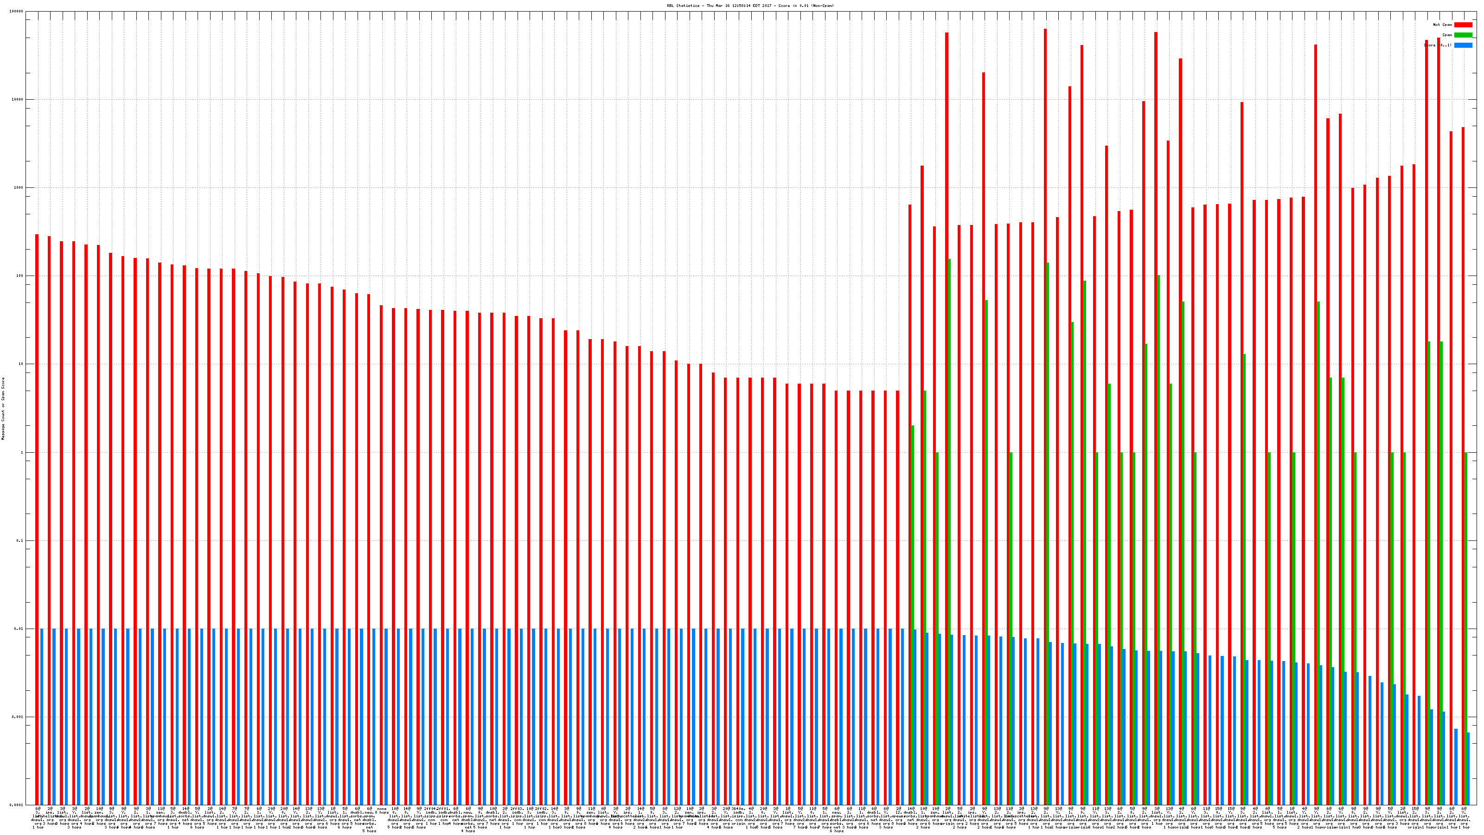Click the shortest blue bar at far right
This screenshot has width=1484, height=835.
(x=1468, y=768)
